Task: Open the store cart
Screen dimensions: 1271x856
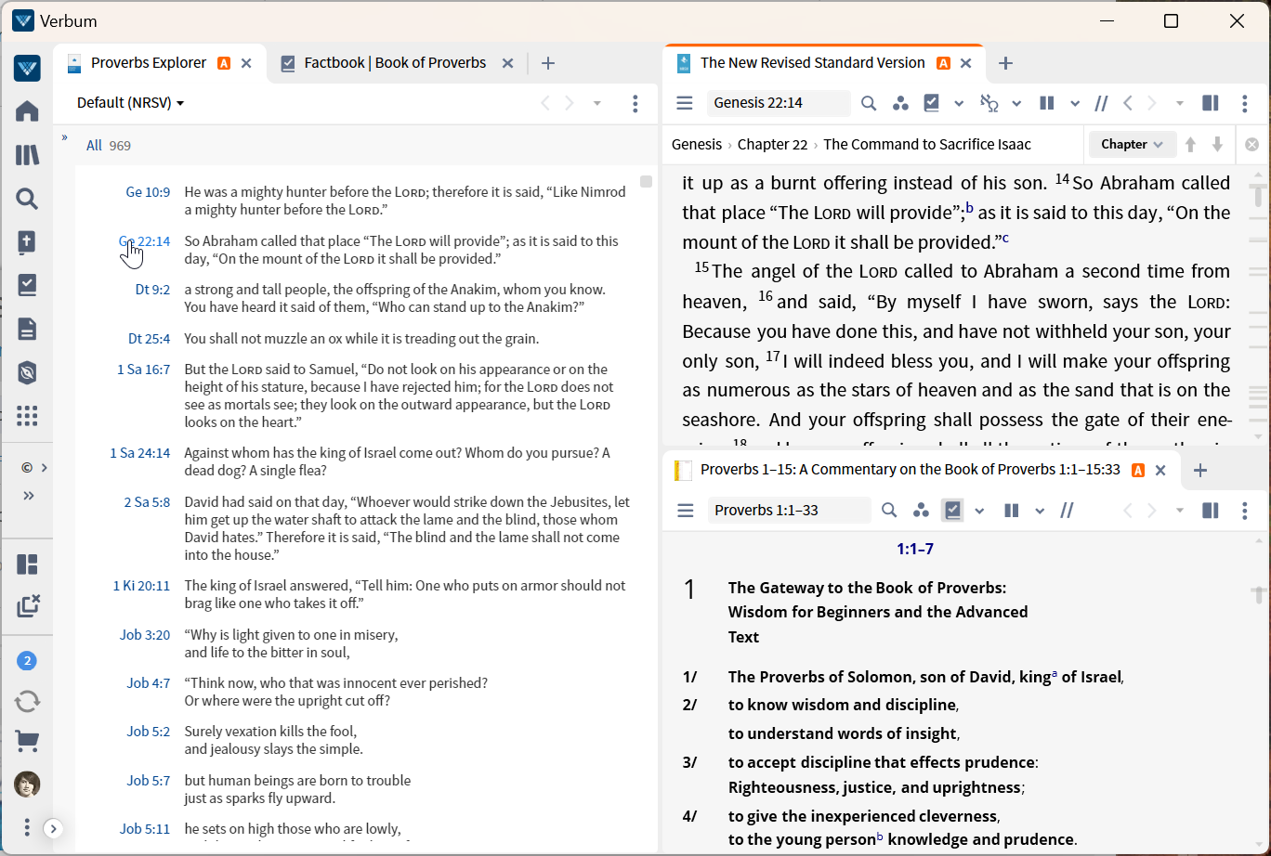Action: tap(27, 741)
